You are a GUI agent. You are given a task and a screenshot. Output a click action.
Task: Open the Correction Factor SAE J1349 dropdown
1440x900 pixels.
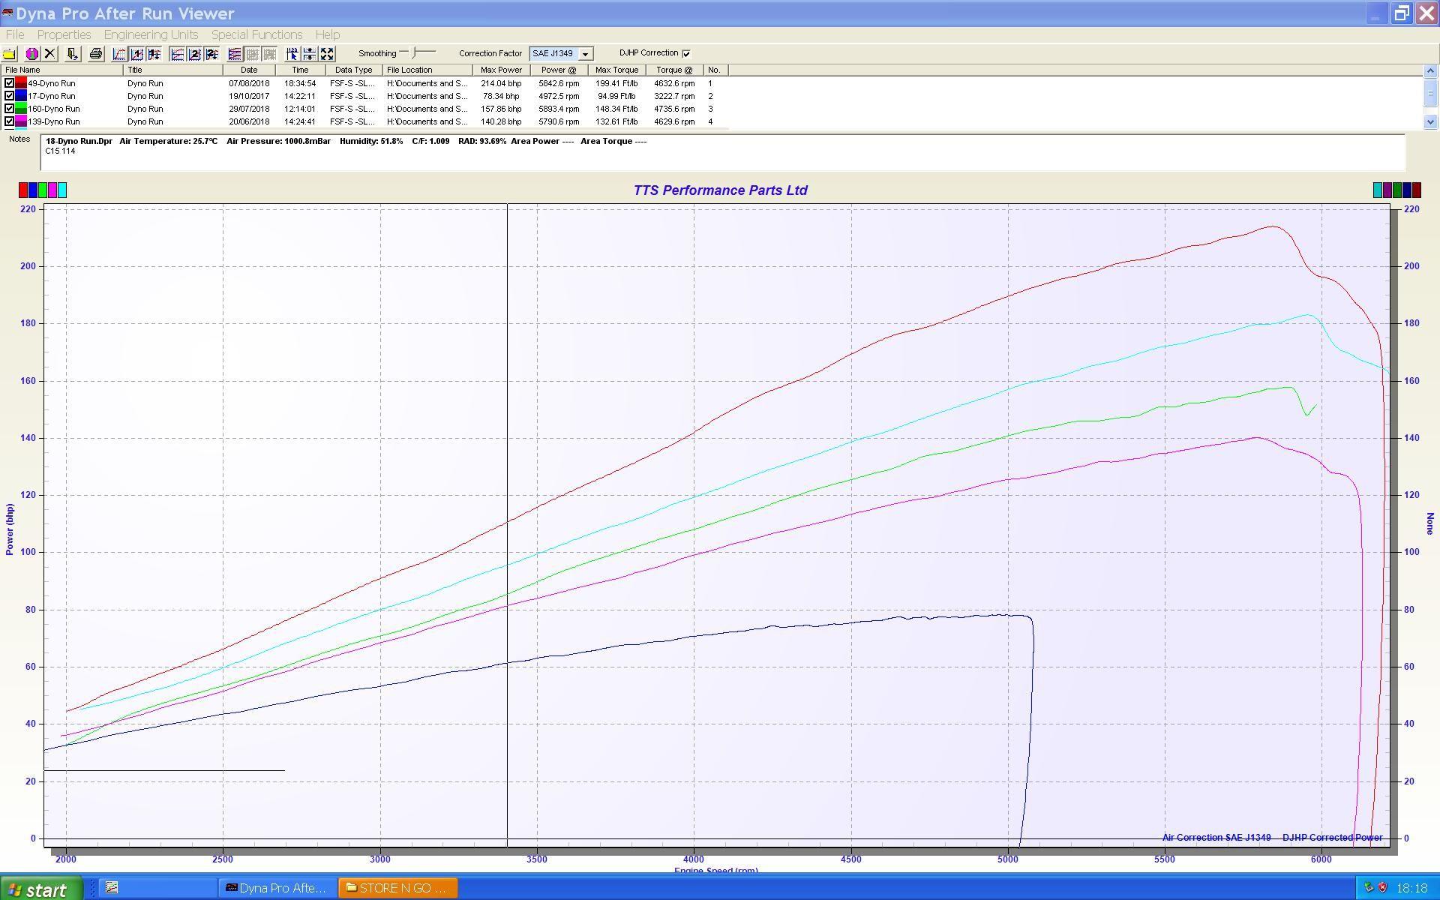coord(585,54)
